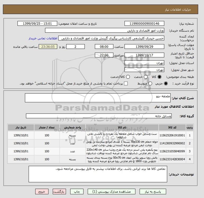204x198 pixels.
Task: Click the goods group field وسایل خانه
Action: [x=99, y=116]
